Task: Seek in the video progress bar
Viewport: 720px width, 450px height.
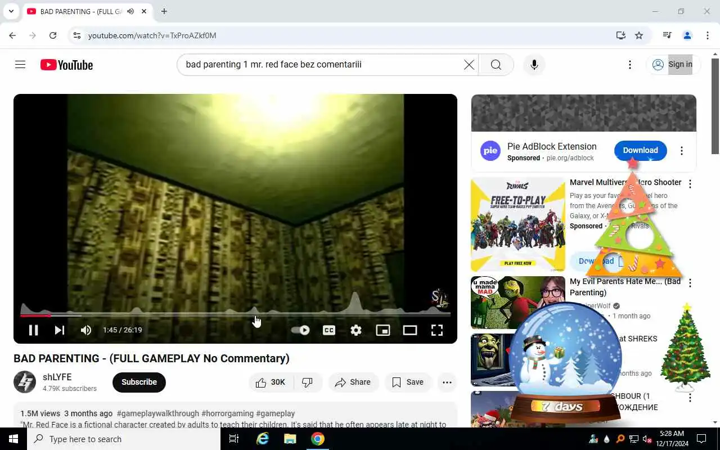Action: pyautogui.click(x=235, y=315)
